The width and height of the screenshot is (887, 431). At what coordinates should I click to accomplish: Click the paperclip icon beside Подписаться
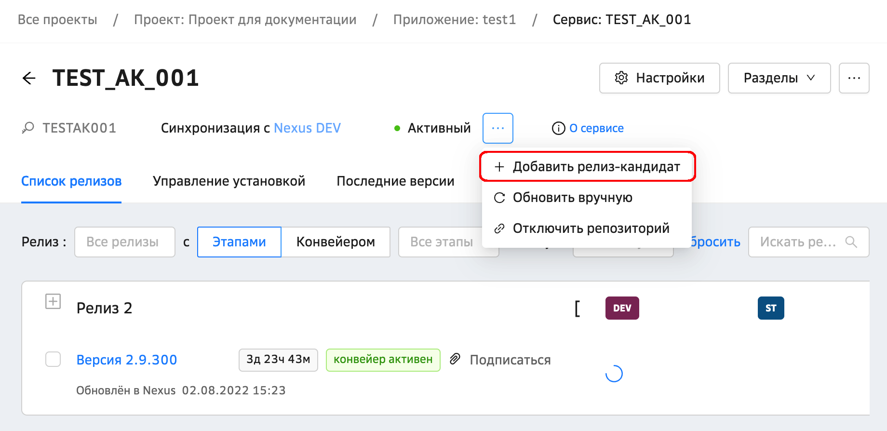[x=455, y=359]
